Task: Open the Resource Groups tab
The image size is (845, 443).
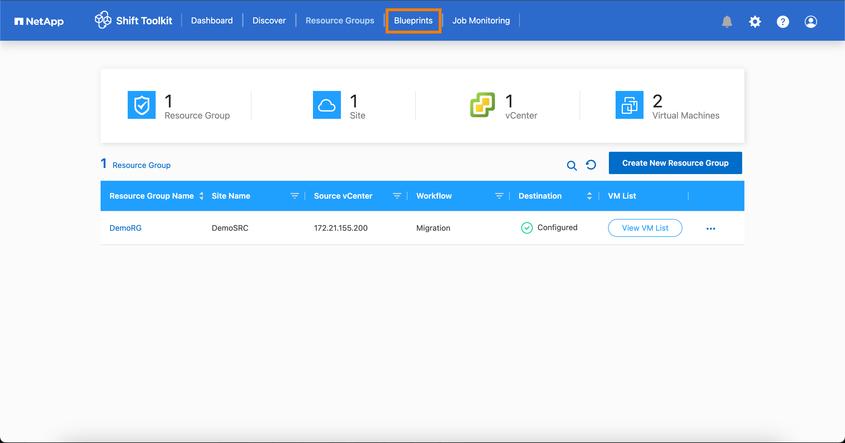Action: coord(340,21)
